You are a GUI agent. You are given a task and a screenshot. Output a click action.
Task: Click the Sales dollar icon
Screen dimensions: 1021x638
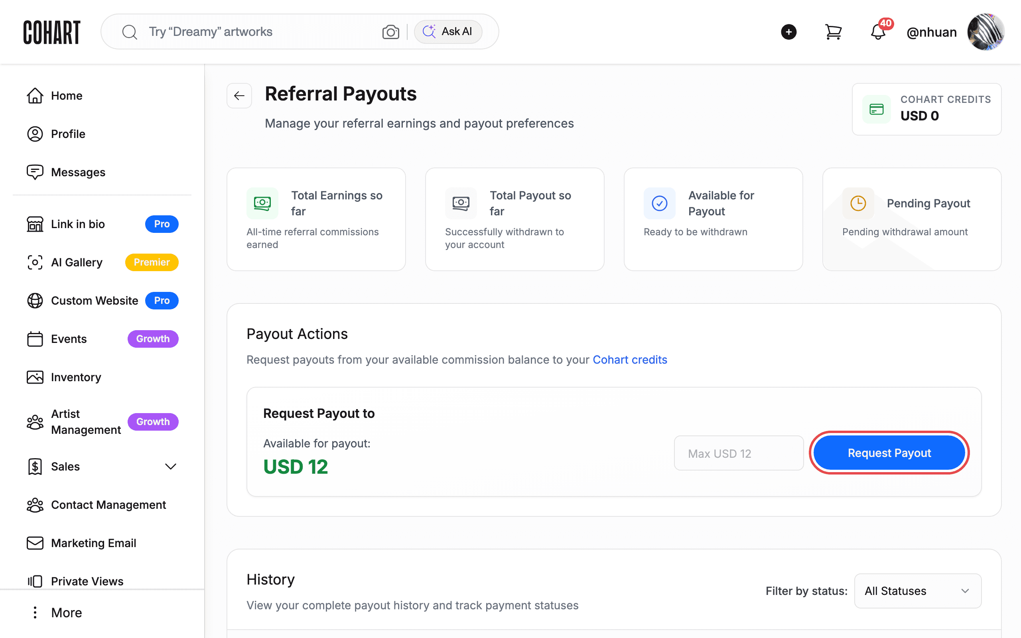[x=35, y=467]
